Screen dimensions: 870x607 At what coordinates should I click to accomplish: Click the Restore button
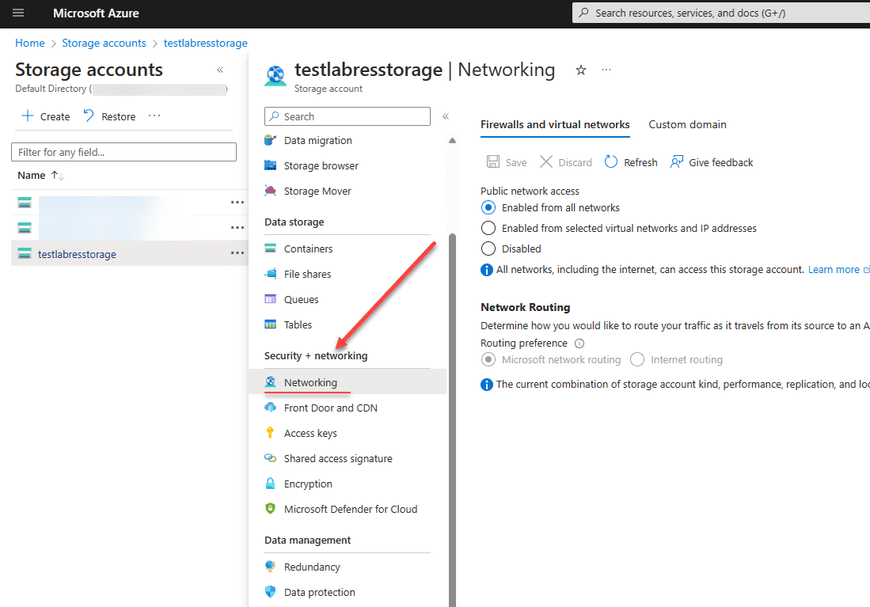[109, 116]
